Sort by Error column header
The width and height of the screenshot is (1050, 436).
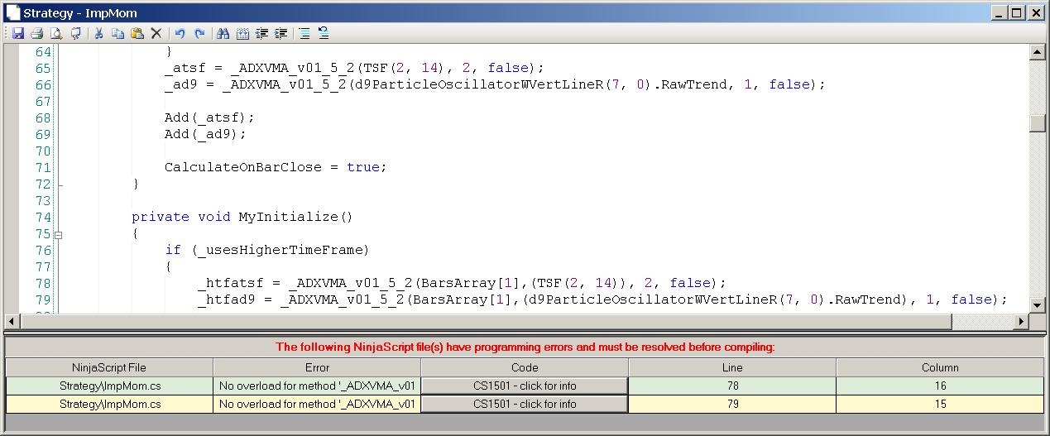[x=317, y=367]
